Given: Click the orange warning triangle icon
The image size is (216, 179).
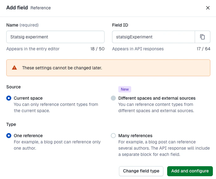Looking at the screenshot, I should [x=14, y=68].
